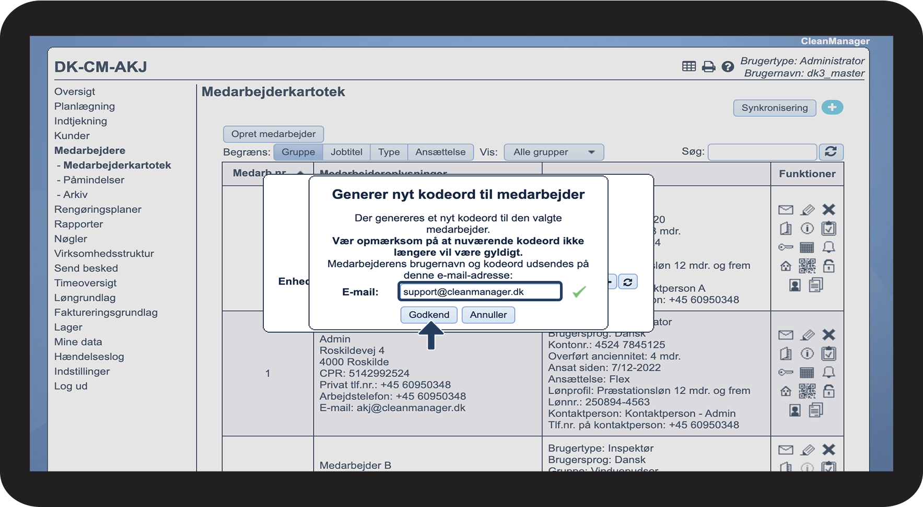This screenshot has width=923, height=507.
Task: Open Planlægning in the sidebar menu
Action: tap(85, 106)
